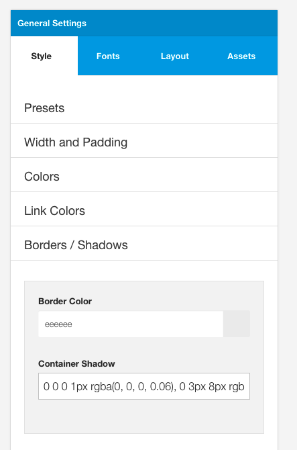The height and width of the screenshot is (450, 297).
Task: Click the Container Shadow label
Action: 76,363
